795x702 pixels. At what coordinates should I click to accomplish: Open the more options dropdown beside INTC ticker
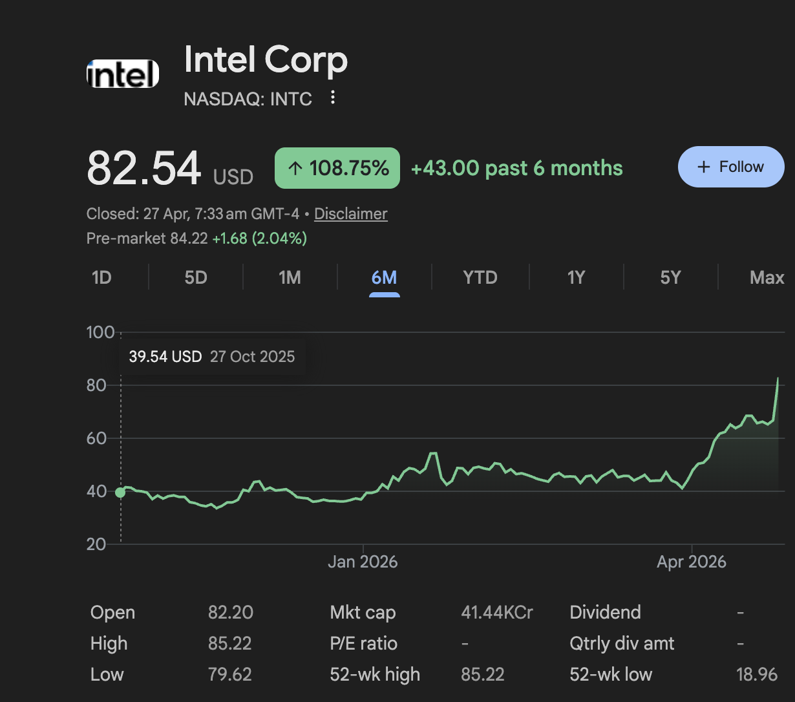click(333, 97)
